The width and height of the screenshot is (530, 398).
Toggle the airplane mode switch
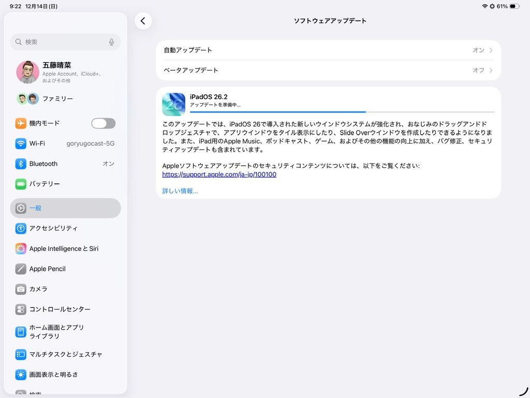coord(104,123)
